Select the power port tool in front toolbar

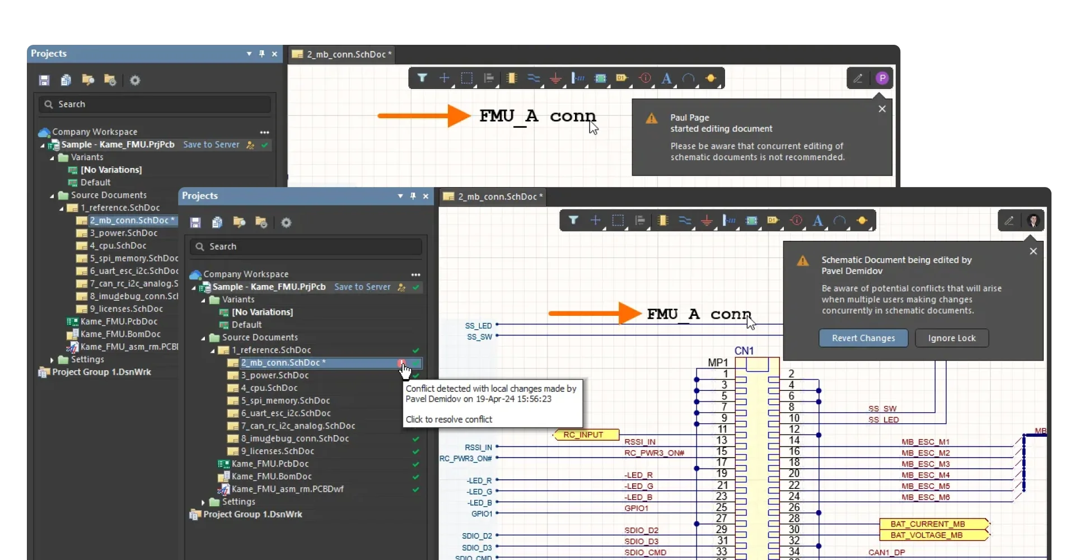tap(707, 221)
